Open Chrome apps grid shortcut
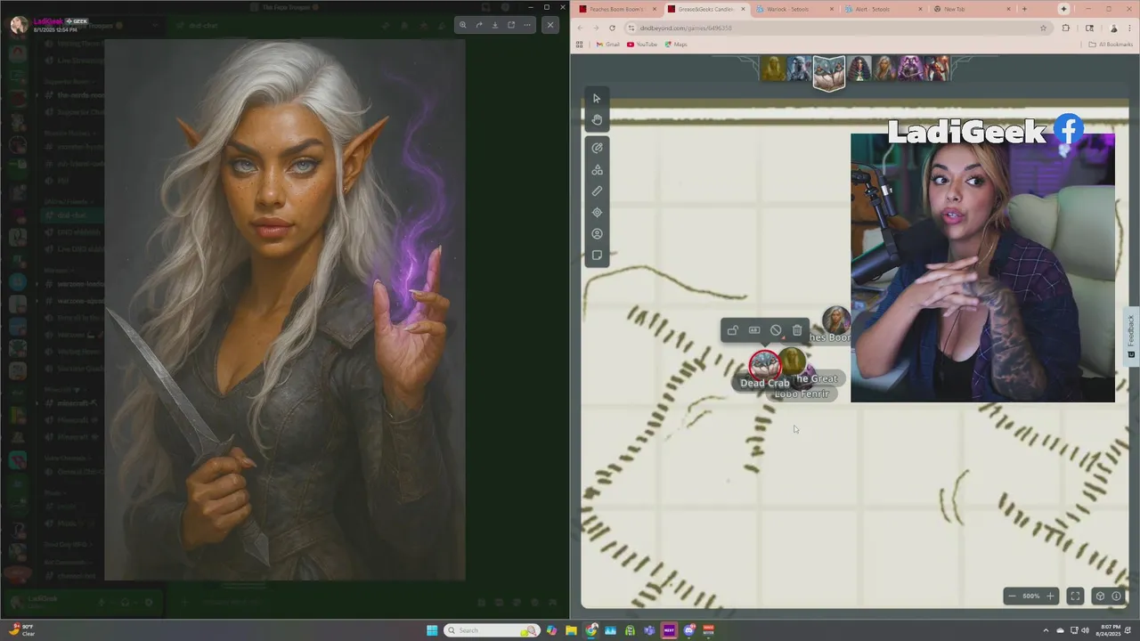The height and width of the screenshot is (641, 1140). pos(581,44)
